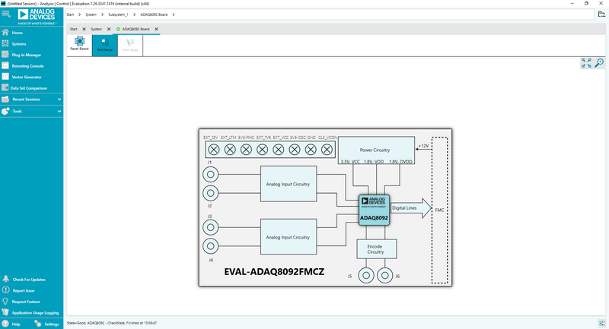
Task: Toggle Application Usage Logging
Action: coord(35,312)
